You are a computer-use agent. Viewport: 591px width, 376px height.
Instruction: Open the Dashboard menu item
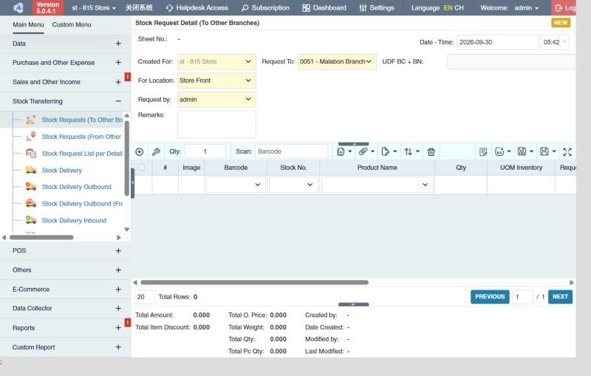tap(324, 8)
